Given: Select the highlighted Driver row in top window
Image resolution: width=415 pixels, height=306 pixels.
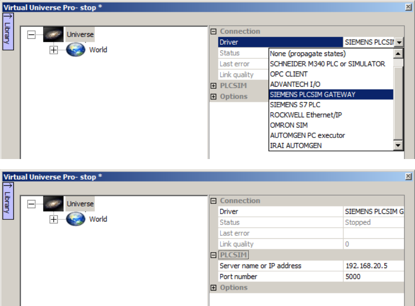Looking at the screenshot, I should (x=281, y=42).
